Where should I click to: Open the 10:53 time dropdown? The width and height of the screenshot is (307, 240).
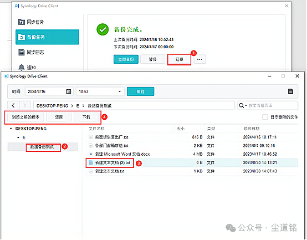click(x=100, y=91)
